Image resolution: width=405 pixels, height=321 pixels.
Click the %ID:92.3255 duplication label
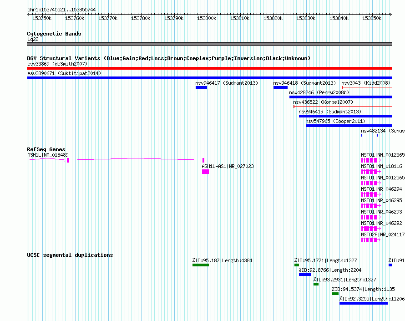click(x=372, y=299)
